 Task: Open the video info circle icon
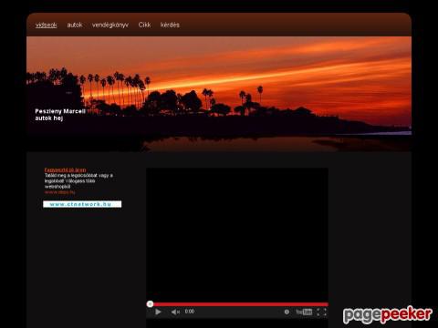click(x=287, y=312)
